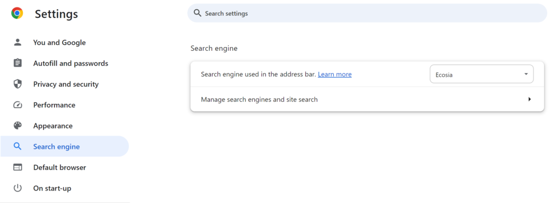Click the palette icon for Appearance
554x203 pixels.
pyautogui.click(x=17, y=126)
